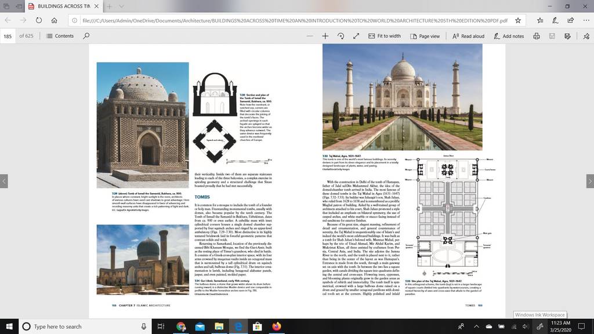Zoom in the PDF with plus
594x334 pixels.
(325, 36)
